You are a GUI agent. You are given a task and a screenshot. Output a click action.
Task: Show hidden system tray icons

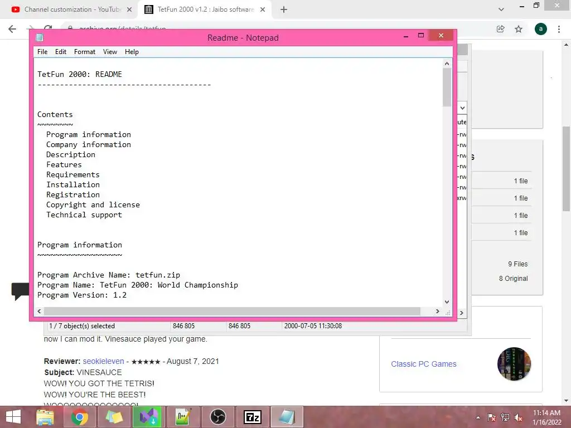478,417
